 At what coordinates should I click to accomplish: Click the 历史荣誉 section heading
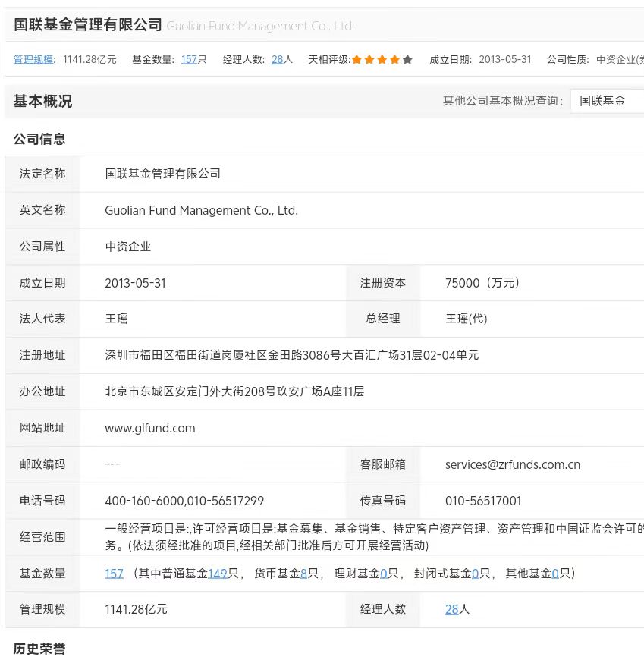coord(39,648)
